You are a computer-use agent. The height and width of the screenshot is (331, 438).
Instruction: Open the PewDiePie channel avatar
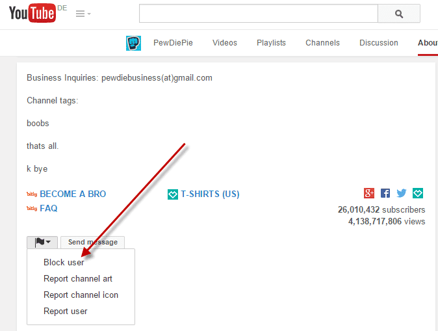(x=133, y=43)
